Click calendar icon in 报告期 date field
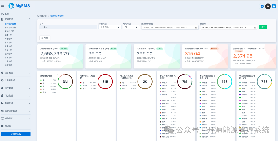The image size is (278, 141). coord(255,28)
